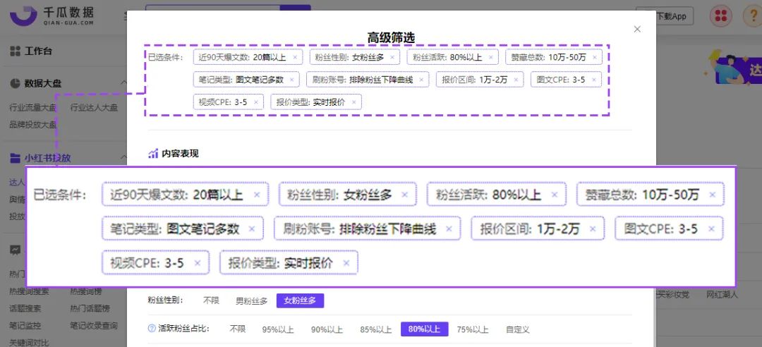Image resolution: width=762 pixels, height=347 pixels.
Task: Choose 不限 for 粉丝性别
Action: coord(212,301)
